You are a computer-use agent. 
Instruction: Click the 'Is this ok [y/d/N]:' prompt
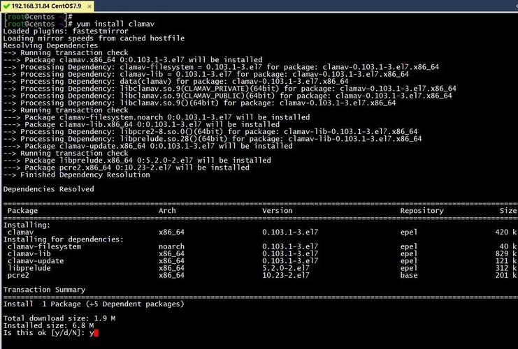click(x=44, y=333)
